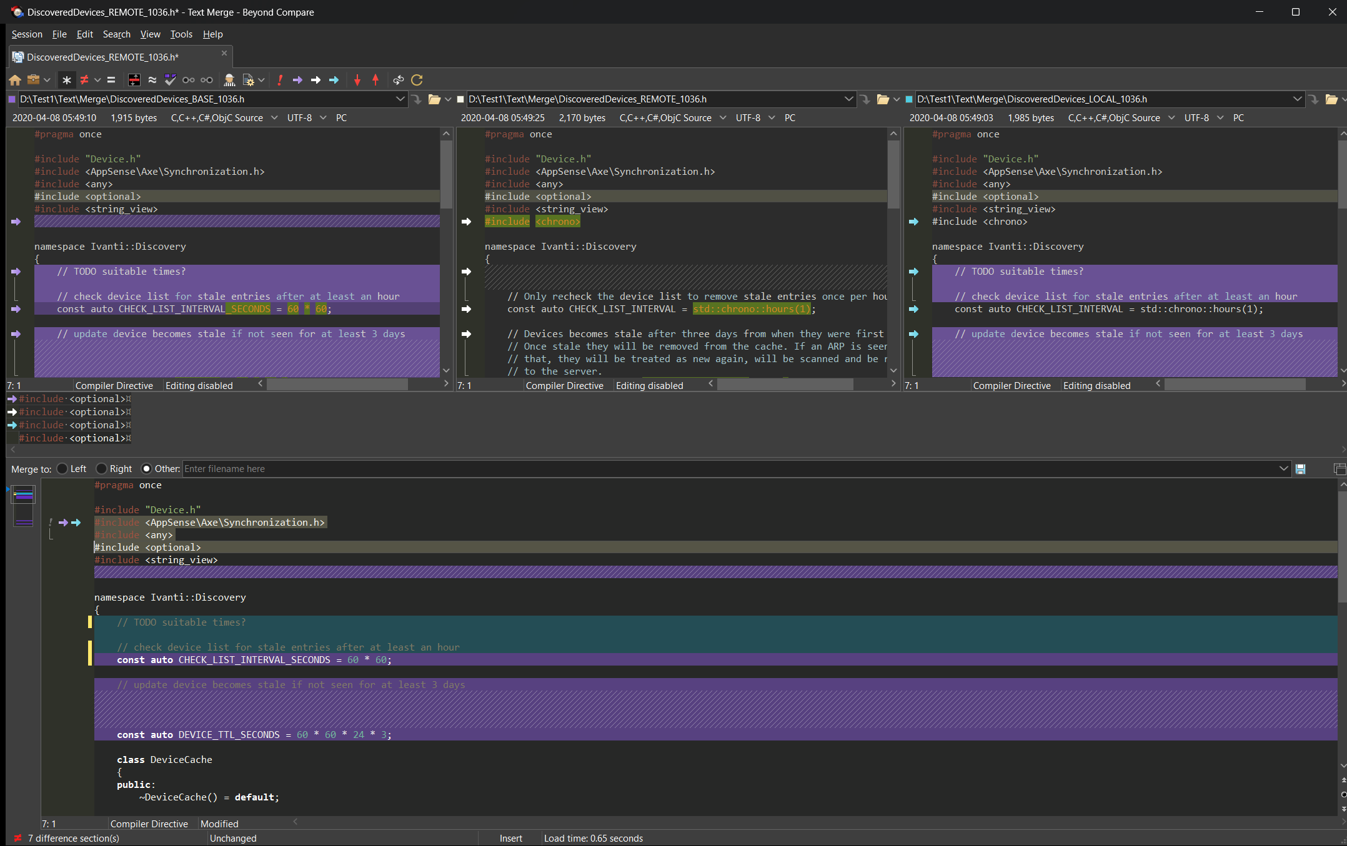Click the first glasses ignore-unimportant icon
This screenshot has width=1347, height=846.
click(x=188, y=80)
